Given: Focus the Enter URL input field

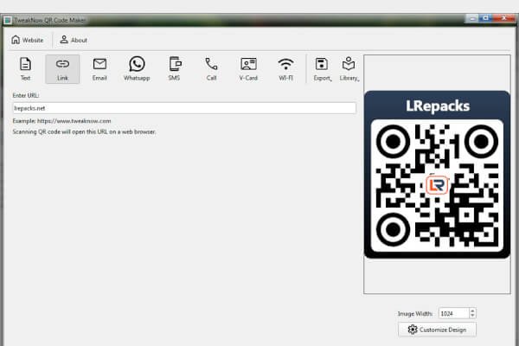Looking at the screenshot, I should pyautogui.click(x=184, y=108).
